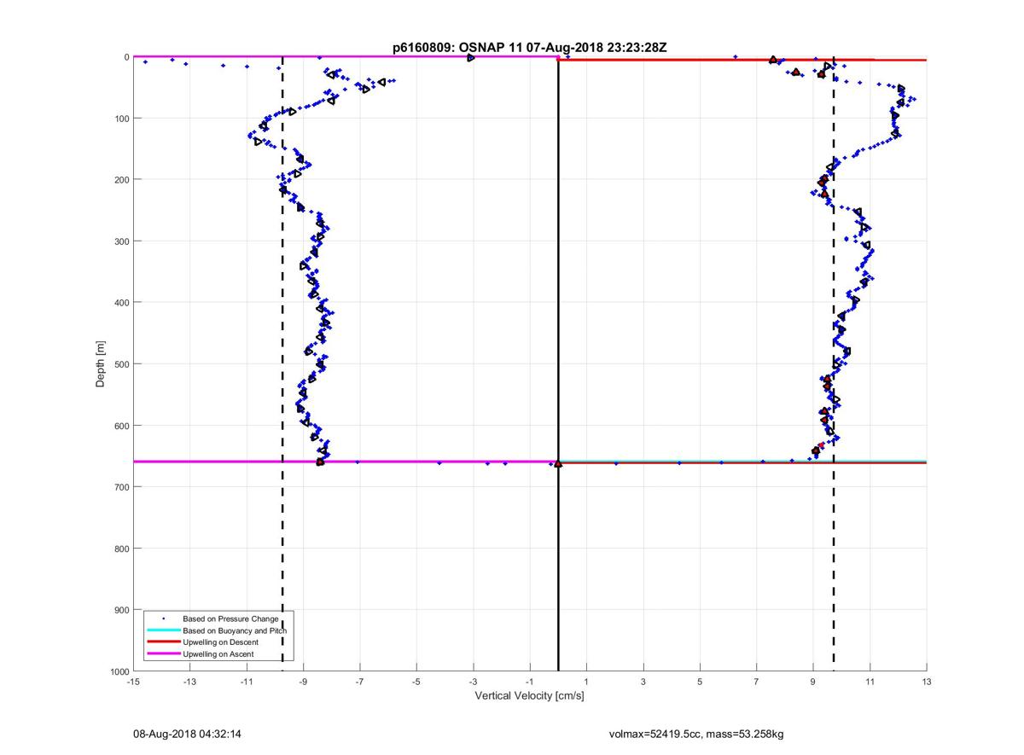This screenshot has width=1024, height=755.
Task: Click the positive '11' velocity tick label
Action: pyautogui.click(x=870, y=682)
